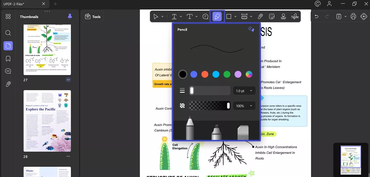The width and height of the screenshot is (370, 177).
Task: Select the text box tool
Action: 190,16
